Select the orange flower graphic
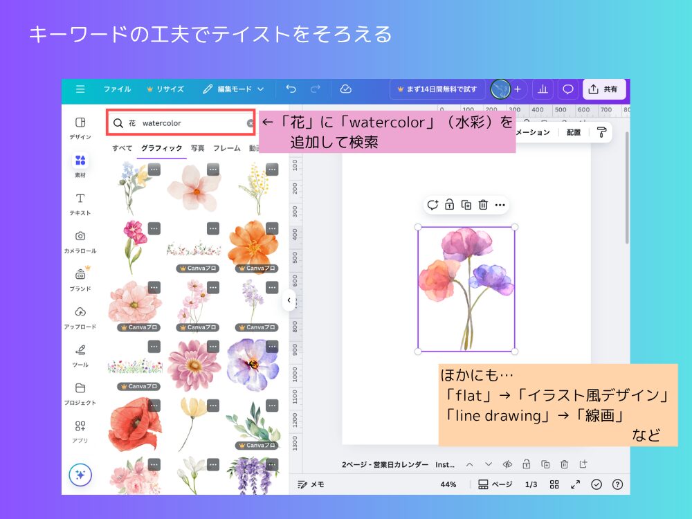This screenshot has width=692, height=519. pos(253,246)
